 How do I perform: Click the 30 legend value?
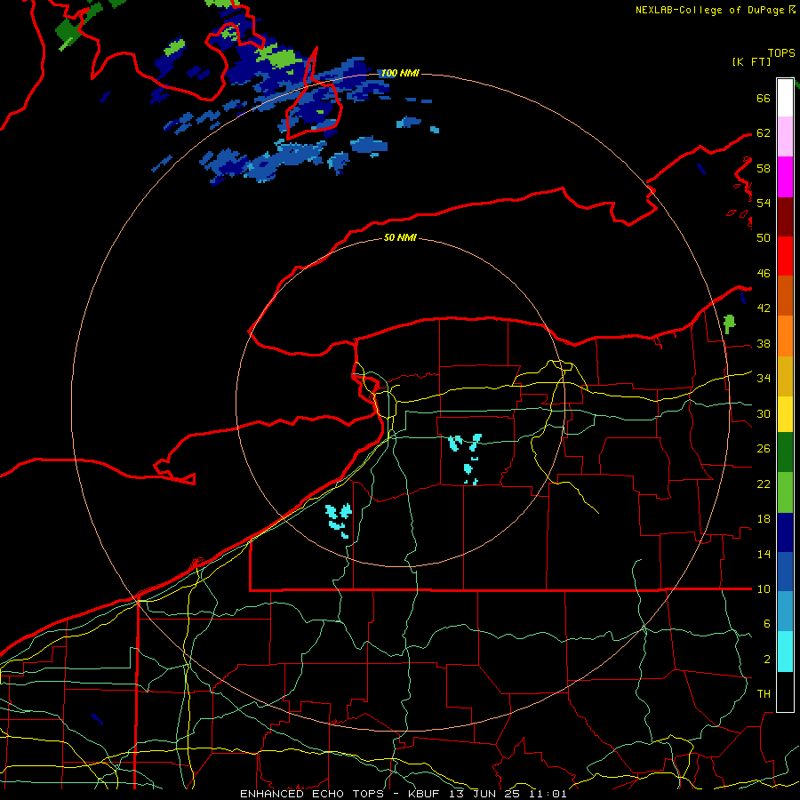pos(764,413)
